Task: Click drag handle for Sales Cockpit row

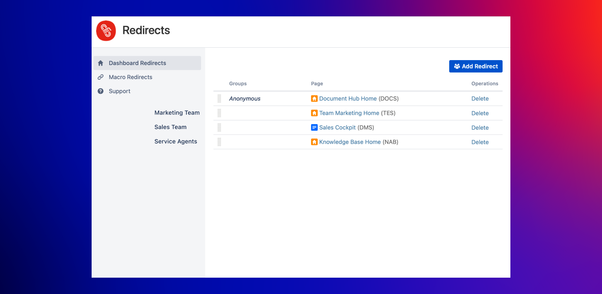Action: click(x=219, y=127)
